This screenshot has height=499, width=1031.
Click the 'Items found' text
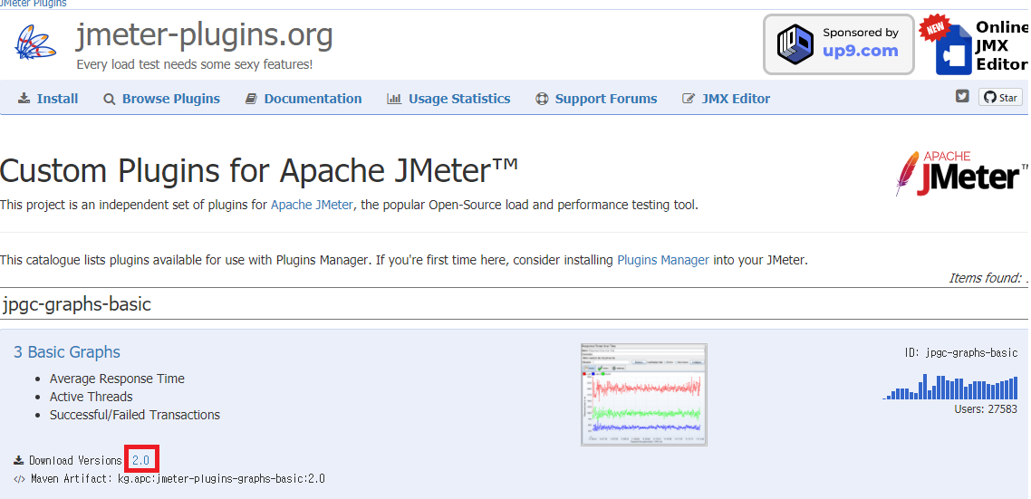coord(989,278)
